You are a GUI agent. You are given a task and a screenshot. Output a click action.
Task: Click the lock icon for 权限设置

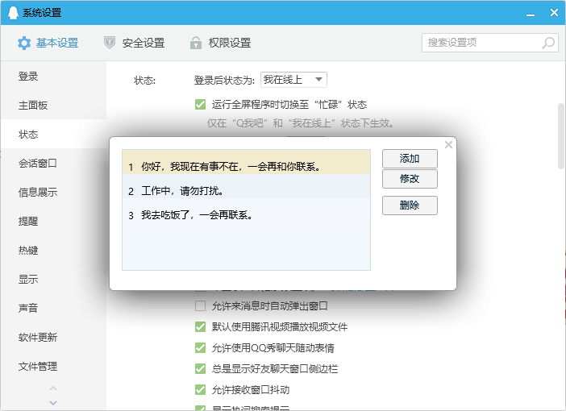point(195,43)
